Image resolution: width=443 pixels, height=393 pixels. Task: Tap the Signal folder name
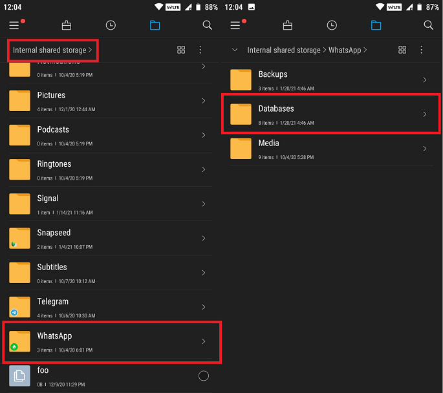[48, 198]
